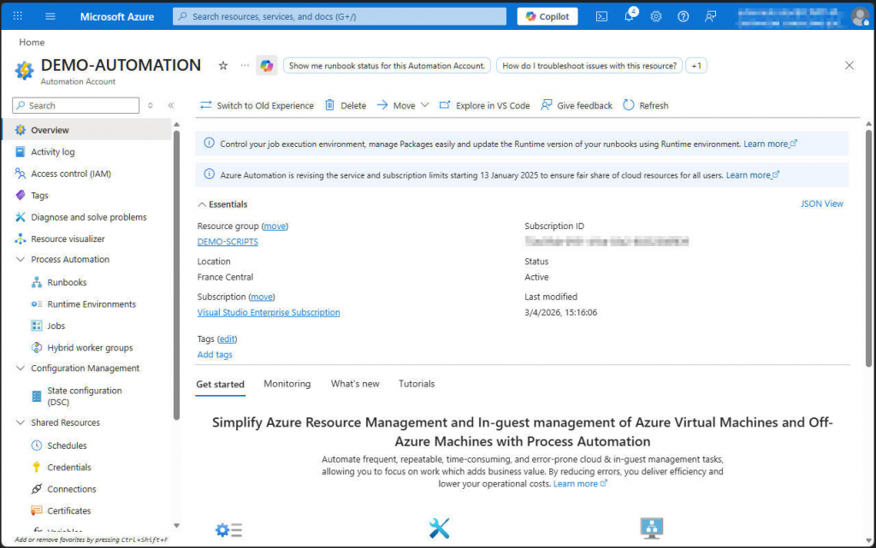Collapse the Process Automation section
The height and width of the screenshot is (548, 876).
19,259
